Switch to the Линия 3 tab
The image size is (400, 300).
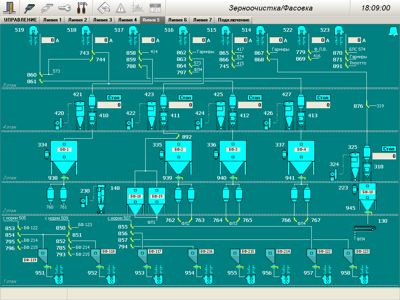pos(103,20)
